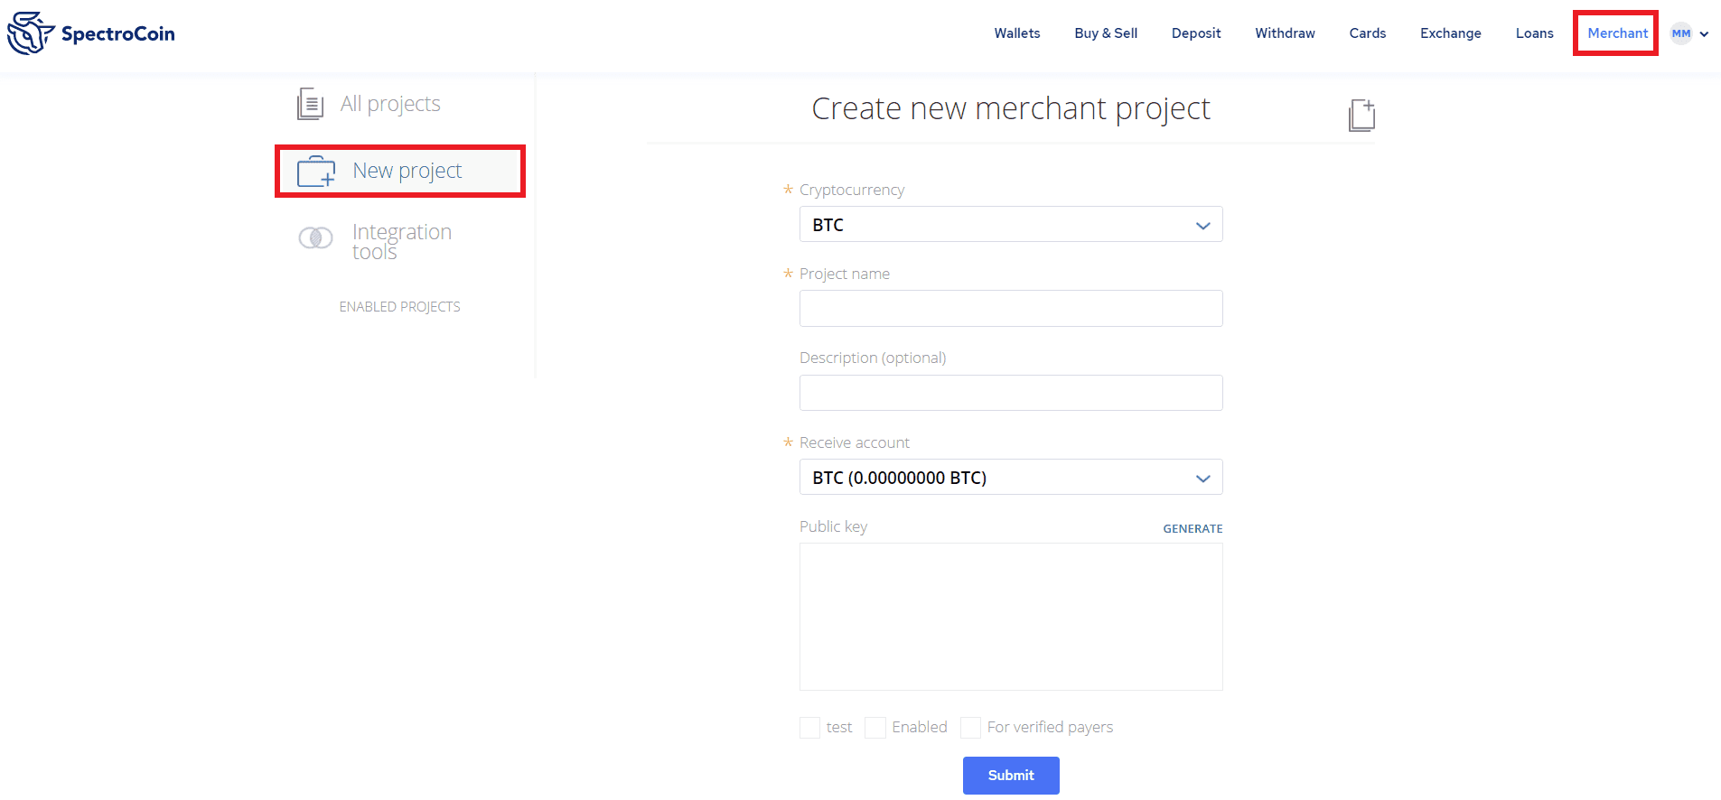Go to Buy & Sell
Screen dimensions: 1721x800
click(x=1106, y=33)
